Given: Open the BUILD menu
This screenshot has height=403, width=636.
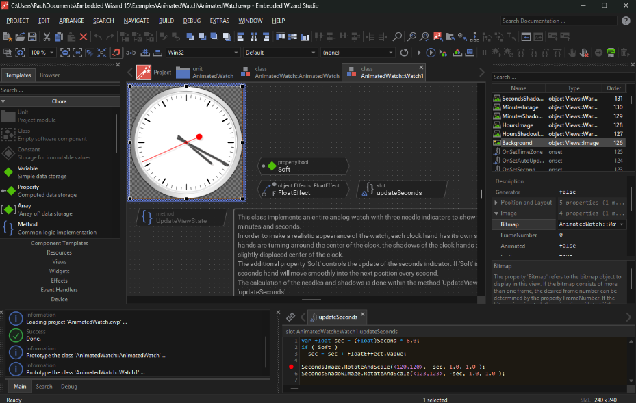Looking at the screenshot, I should click(166, 21).
